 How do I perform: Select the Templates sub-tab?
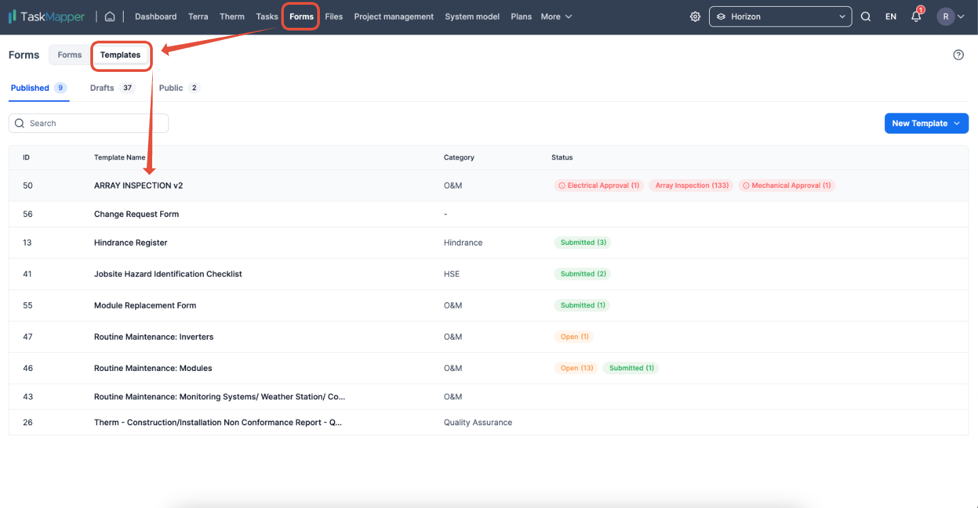(120, 55)
